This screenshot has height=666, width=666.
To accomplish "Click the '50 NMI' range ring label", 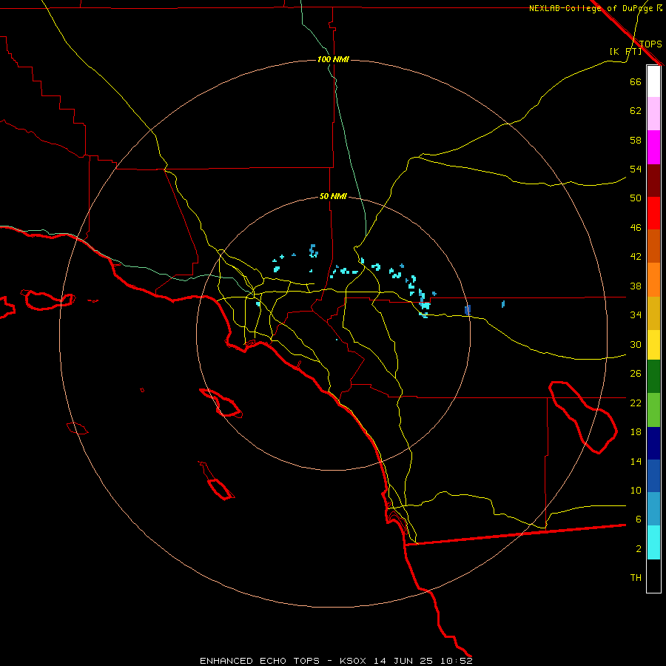I will (333, 196).
